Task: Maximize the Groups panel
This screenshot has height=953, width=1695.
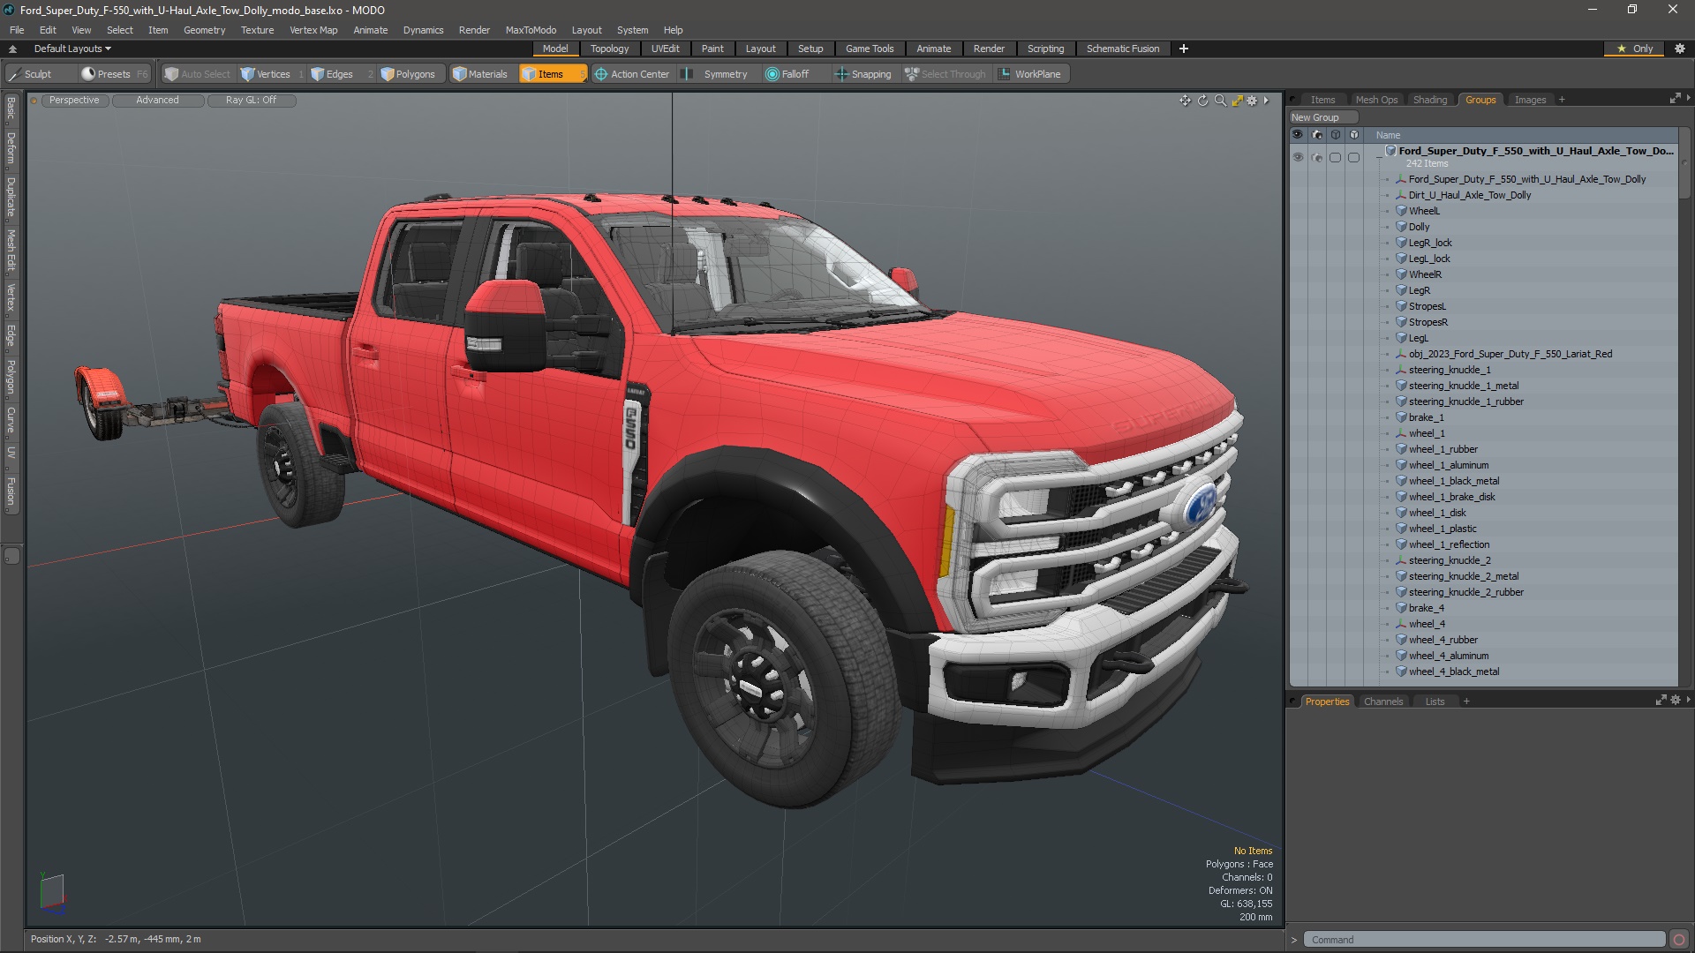Action: click(x=1675, y=99)
